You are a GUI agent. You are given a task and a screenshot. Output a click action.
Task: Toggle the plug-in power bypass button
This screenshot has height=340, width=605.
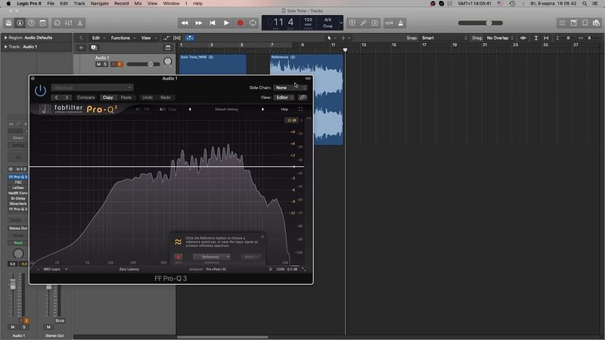coord(40,91)
